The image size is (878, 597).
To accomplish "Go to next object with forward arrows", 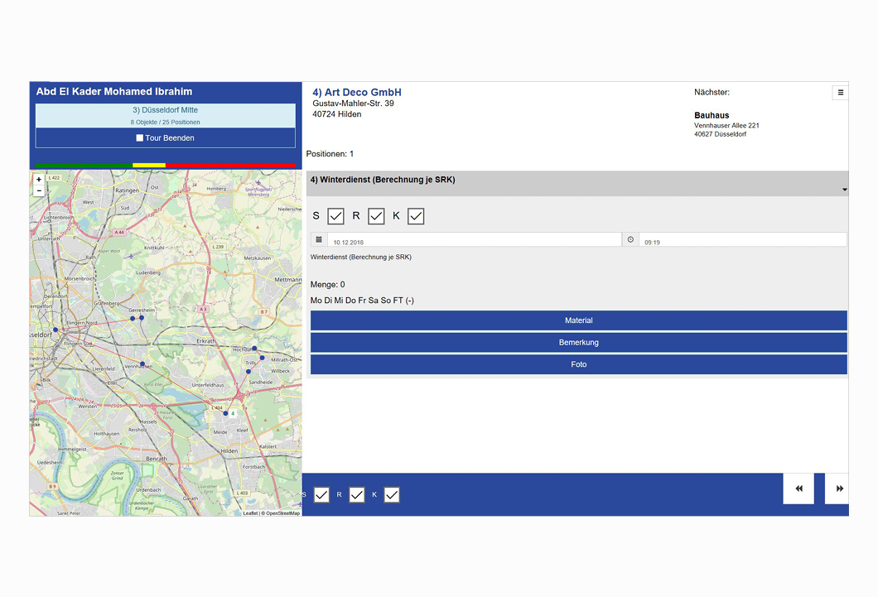I will point(837,489).
